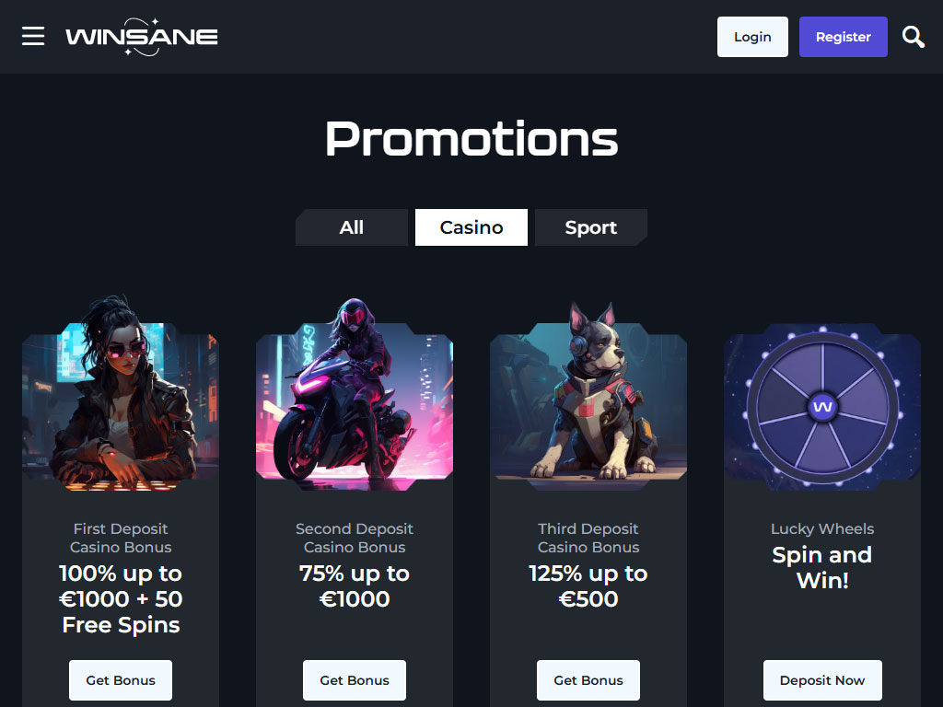Click Deposit Now under Lucky Wheels
This screenshot has width=943, height=707.
pyautogui.click(x=822, y=680)
